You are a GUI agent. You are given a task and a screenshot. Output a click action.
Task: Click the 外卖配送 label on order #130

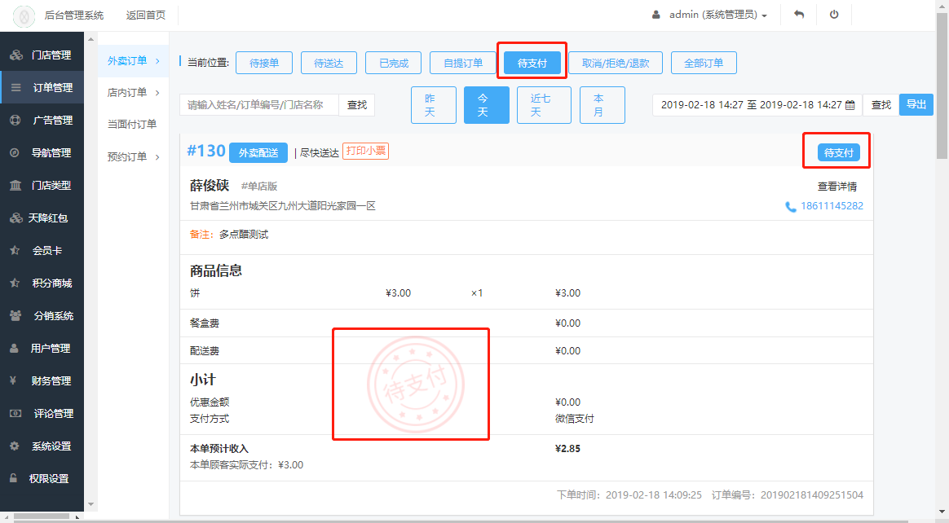point(258,153)
